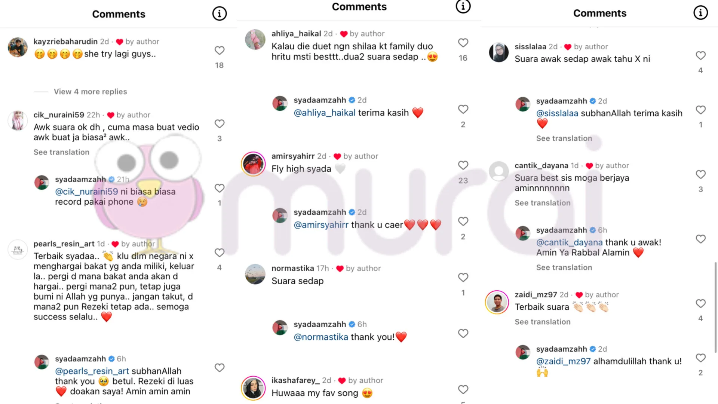Image resolution: width=718 pixels, height=404 pixels.
Task: Click the right panel scrollbar
Action: pos(715,307)
